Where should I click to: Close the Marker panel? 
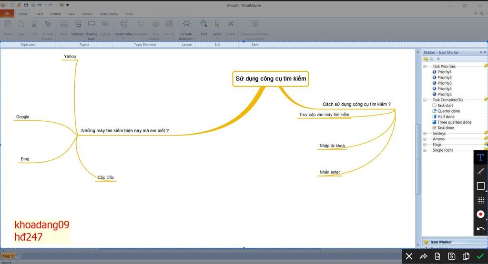pyautogui.click(x=485, y=52)
